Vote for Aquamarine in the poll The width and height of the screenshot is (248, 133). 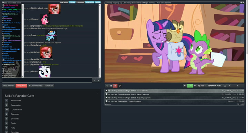pos(7,105)
